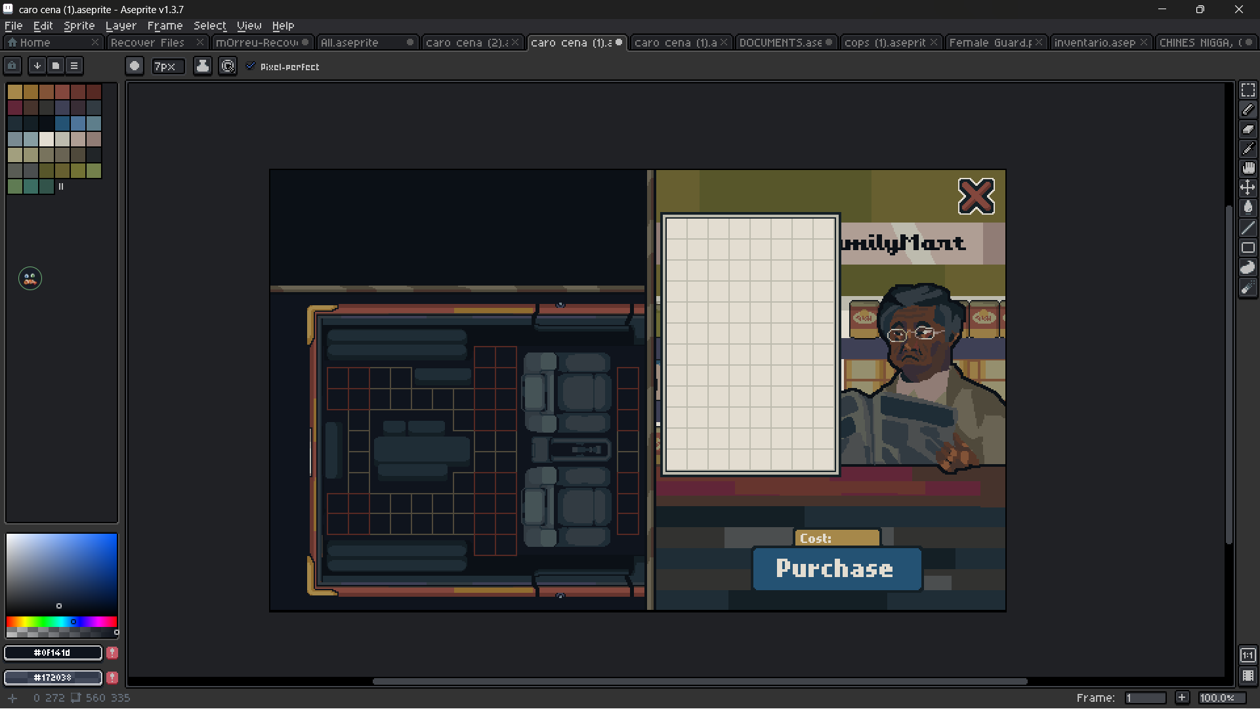Select the Move tool

[x=1248, y=188]
